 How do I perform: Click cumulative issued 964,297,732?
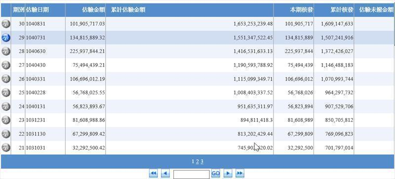click(x=339, y=92)
